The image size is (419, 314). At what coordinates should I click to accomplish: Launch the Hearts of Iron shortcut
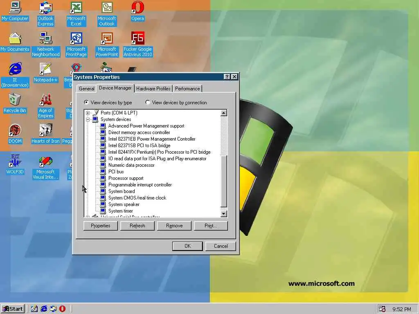[x=45, y=134]
